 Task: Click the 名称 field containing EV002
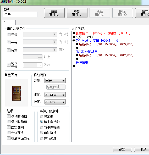tap(20, 14)
